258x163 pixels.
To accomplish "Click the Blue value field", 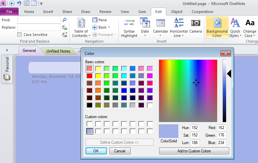I will point(222,143).
